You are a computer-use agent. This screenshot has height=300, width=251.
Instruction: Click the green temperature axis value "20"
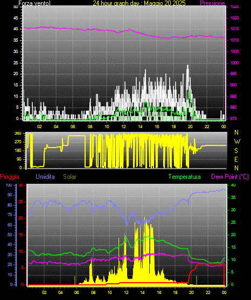click(233, 235)
